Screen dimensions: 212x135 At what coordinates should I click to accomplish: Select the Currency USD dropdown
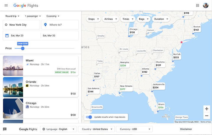(134, 129)
